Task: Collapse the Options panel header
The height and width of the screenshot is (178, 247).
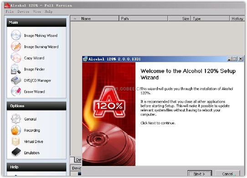Action: click(x=36, y=106)
